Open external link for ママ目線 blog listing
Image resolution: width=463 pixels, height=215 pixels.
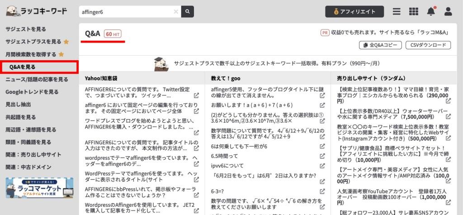(448, 101)
